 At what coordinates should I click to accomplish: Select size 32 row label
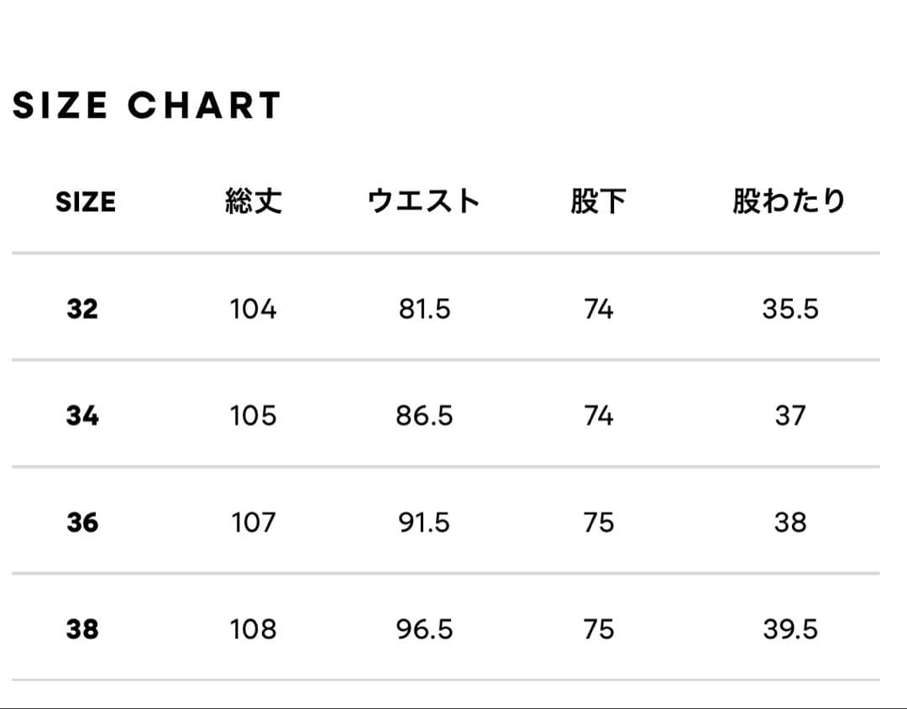82,310
